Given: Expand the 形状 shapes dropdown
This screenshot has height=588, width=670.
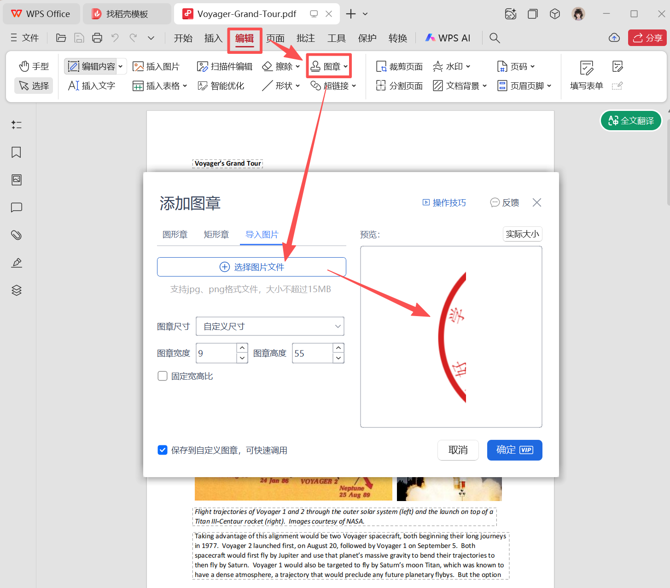Looking at the screenshot, I should (281, 85).
